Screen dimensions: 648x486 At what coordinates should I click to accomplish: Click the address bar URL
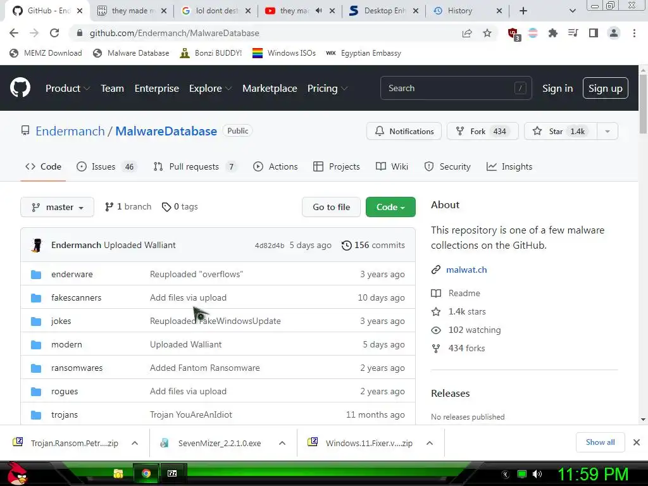tap(175, 33)
